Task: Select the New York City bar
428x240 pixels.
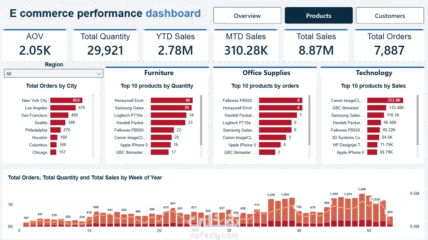Action: (66, 100)
